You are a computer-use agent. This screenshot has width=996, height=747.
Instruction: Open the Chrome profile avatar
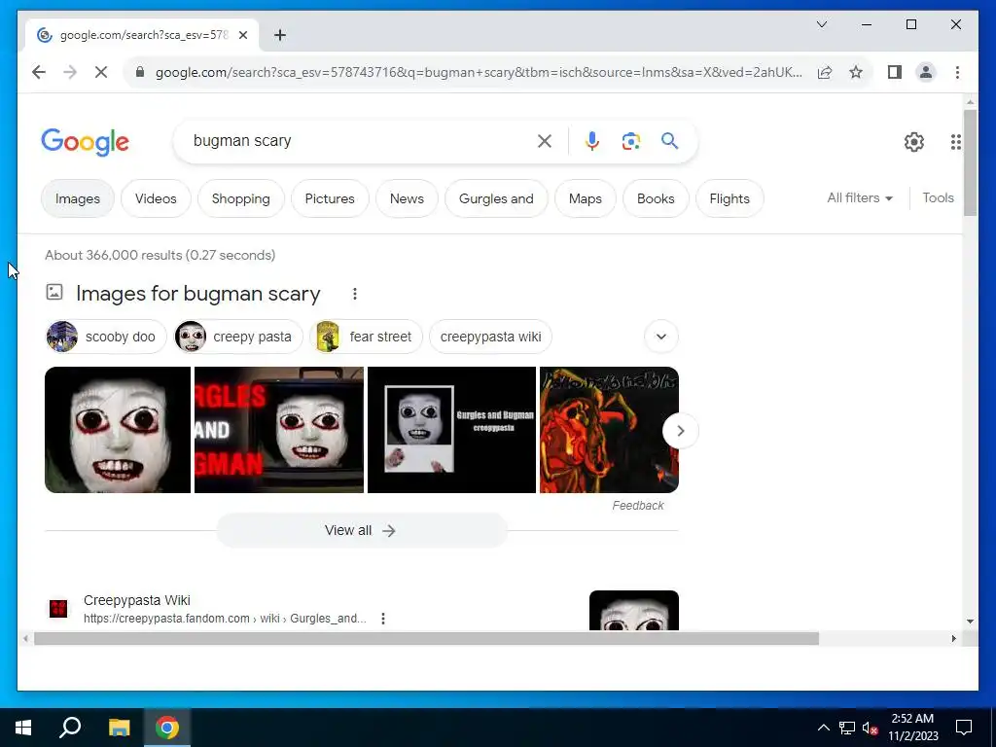point(926,72)
